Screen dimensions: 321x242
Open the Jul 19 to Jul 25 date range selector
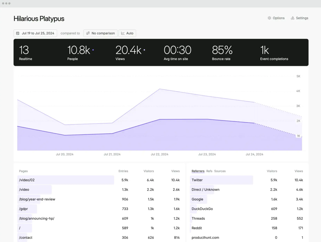[35, 33]
